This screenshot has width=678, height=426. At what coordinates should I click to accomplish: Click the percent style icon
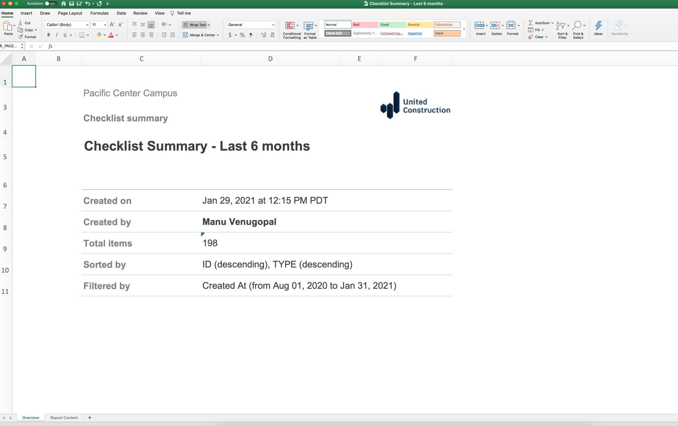[242, 35]
